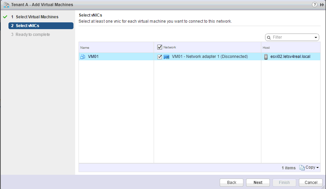Toggle the Network column header checkbox
This screenshot has width=326, height=189.
coord(160,47)
